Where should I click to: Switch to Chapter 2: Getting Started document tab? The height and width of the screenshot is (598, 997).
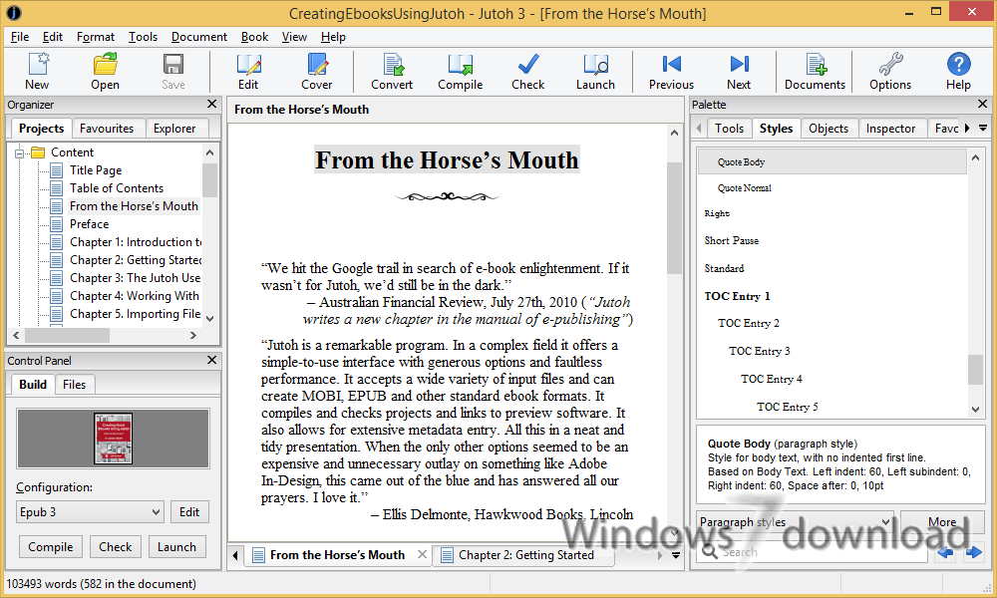(525, 555)
